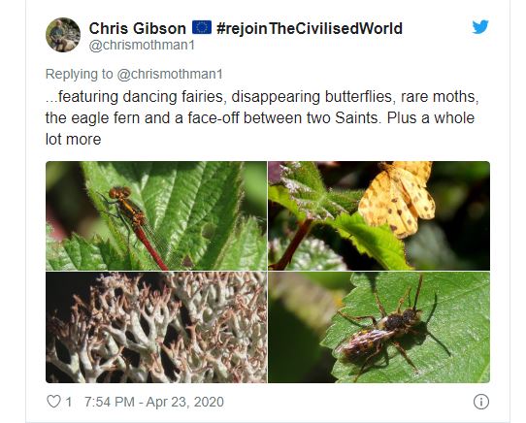This screenshot has height=423, width=526.
Task: Open Chris Gibson's profile avatar
Action: (63, 35)
